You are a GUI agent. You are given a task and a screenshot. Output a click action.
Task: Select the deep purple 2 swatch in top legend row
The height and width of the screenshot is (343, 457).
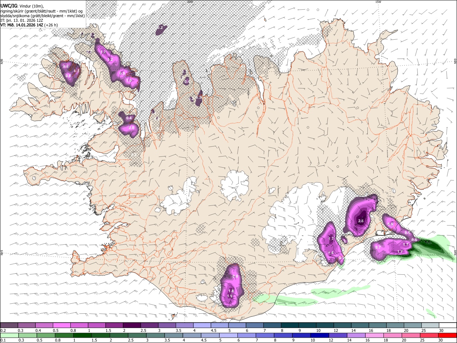[132, 325]
